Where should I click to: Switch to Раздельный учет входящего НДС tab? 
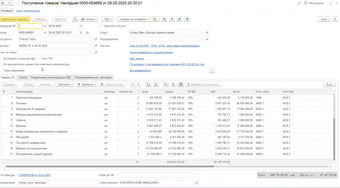(51, 78)
